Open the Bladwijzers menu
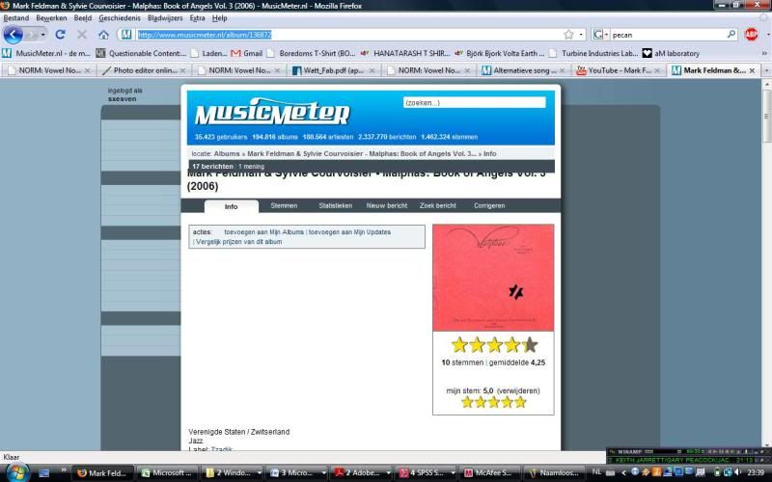 pos(165,18)
